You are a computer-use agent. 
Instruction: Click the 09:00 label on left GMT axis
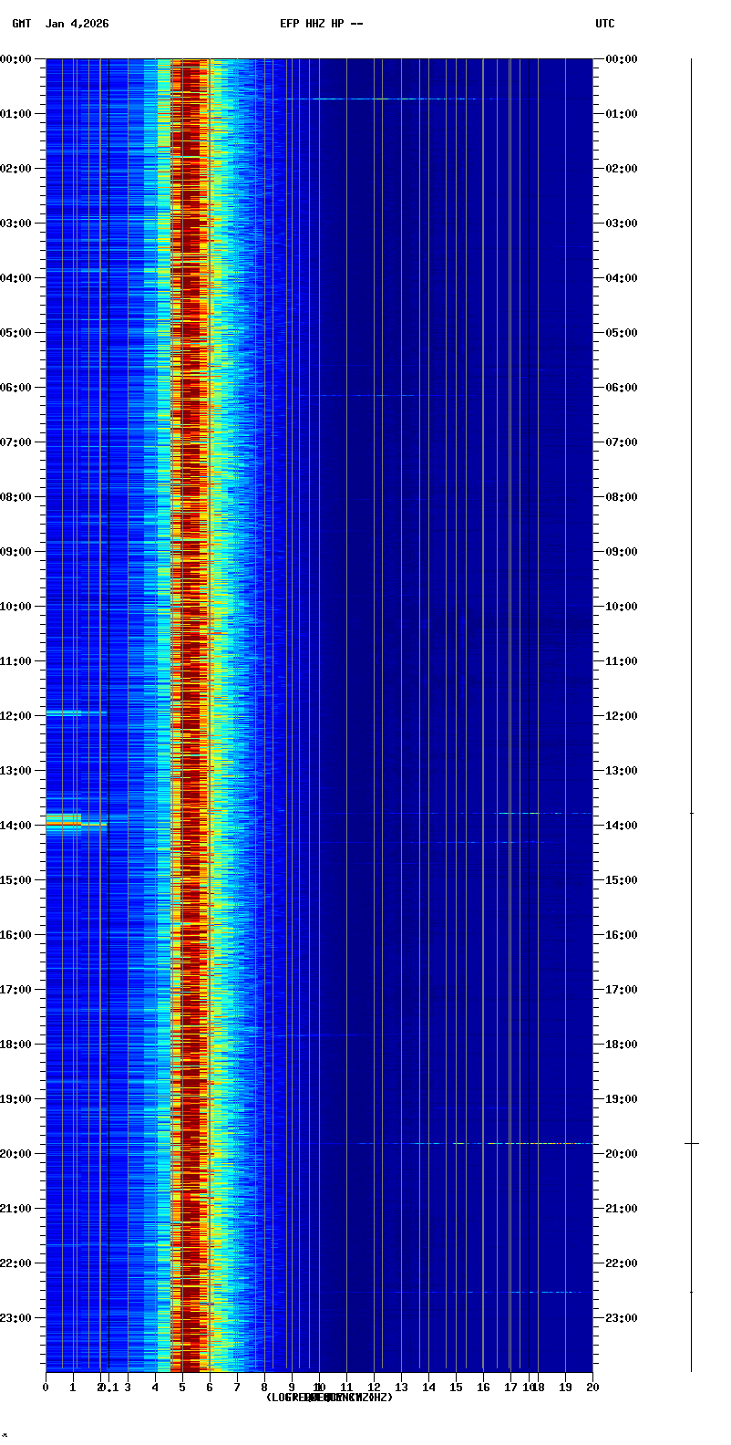tap(15, 552)
